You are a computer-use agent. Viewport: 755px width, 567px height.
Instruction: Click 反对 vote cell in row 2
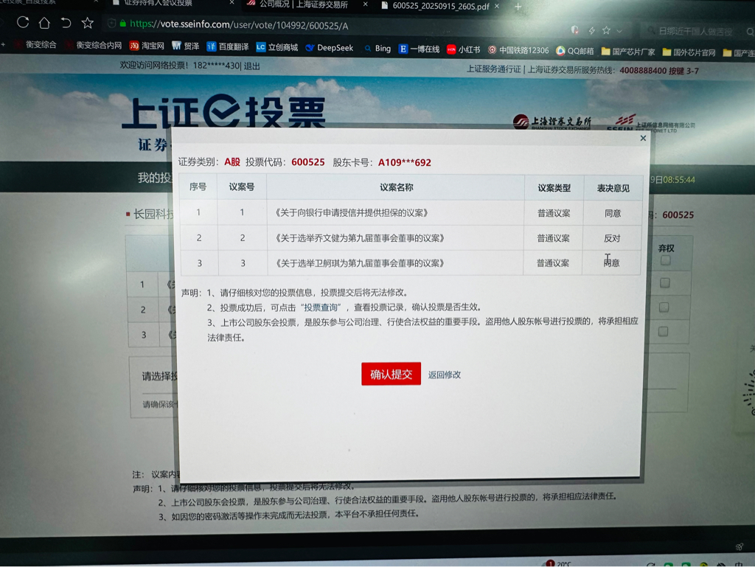point(612,238)
